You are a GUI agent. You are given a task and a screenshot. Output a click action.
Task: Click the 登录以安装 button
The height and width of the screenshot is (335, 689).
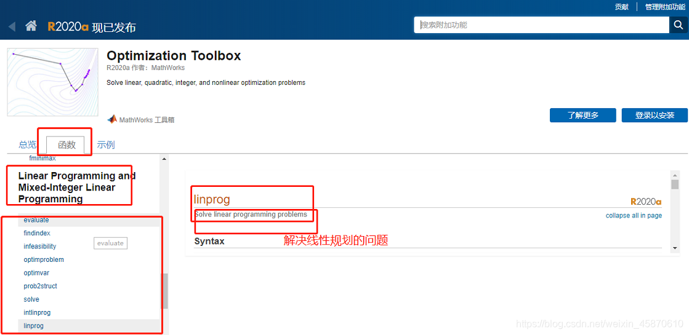point(655,116)
